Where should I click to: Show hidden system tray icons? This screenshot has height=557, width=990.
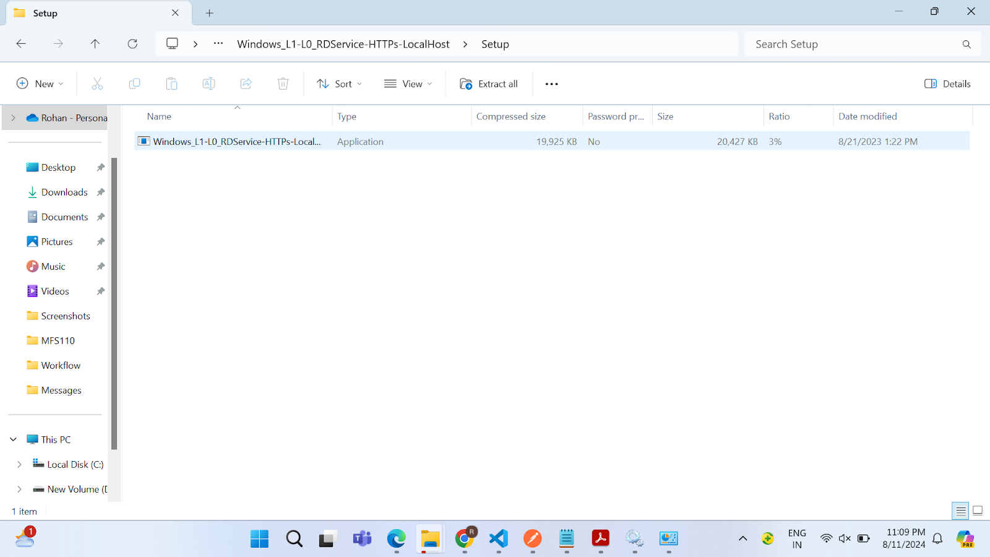point(742,539)
